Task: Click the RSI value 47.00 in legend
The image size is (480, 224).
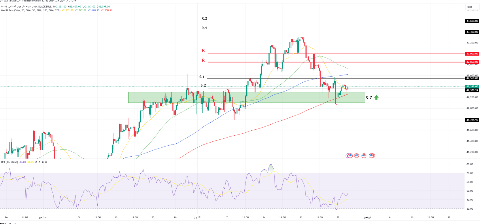Action: coord(22,162)
